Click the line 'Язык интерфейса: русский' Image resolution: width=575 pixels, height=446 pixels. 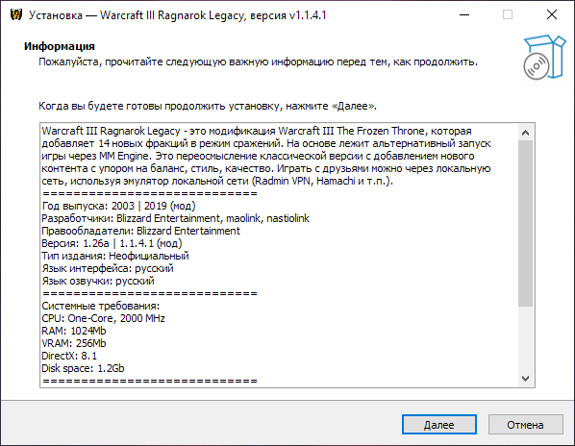[x=108, y=268]
